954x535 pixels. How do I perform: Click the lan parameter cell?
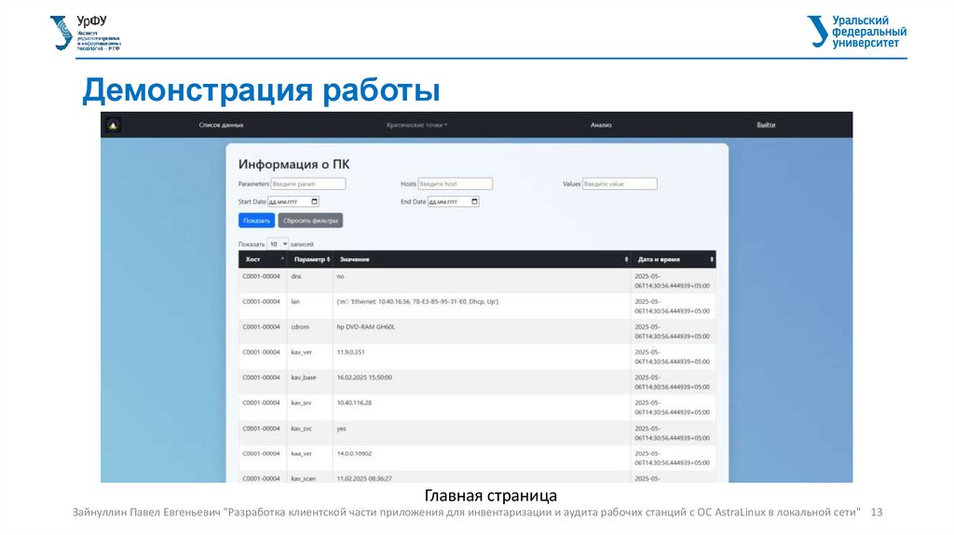(309, 306)
